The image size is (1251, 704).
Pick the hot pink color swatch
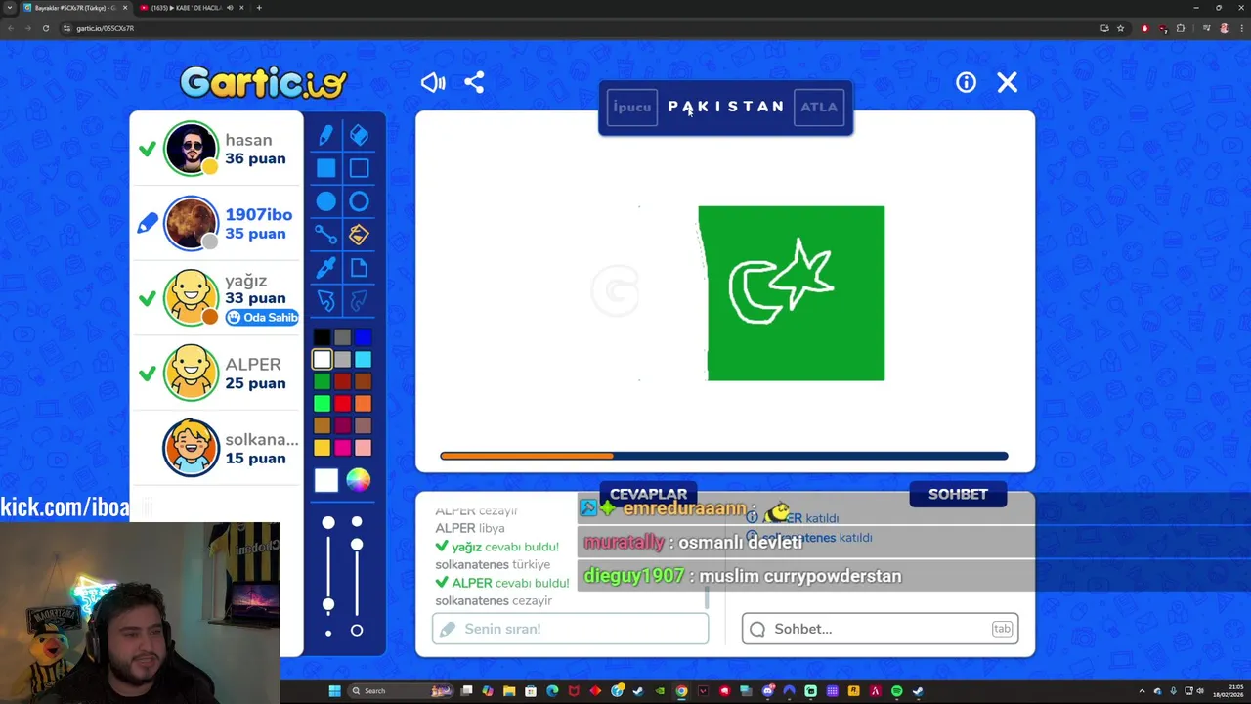tap(342, 447)
